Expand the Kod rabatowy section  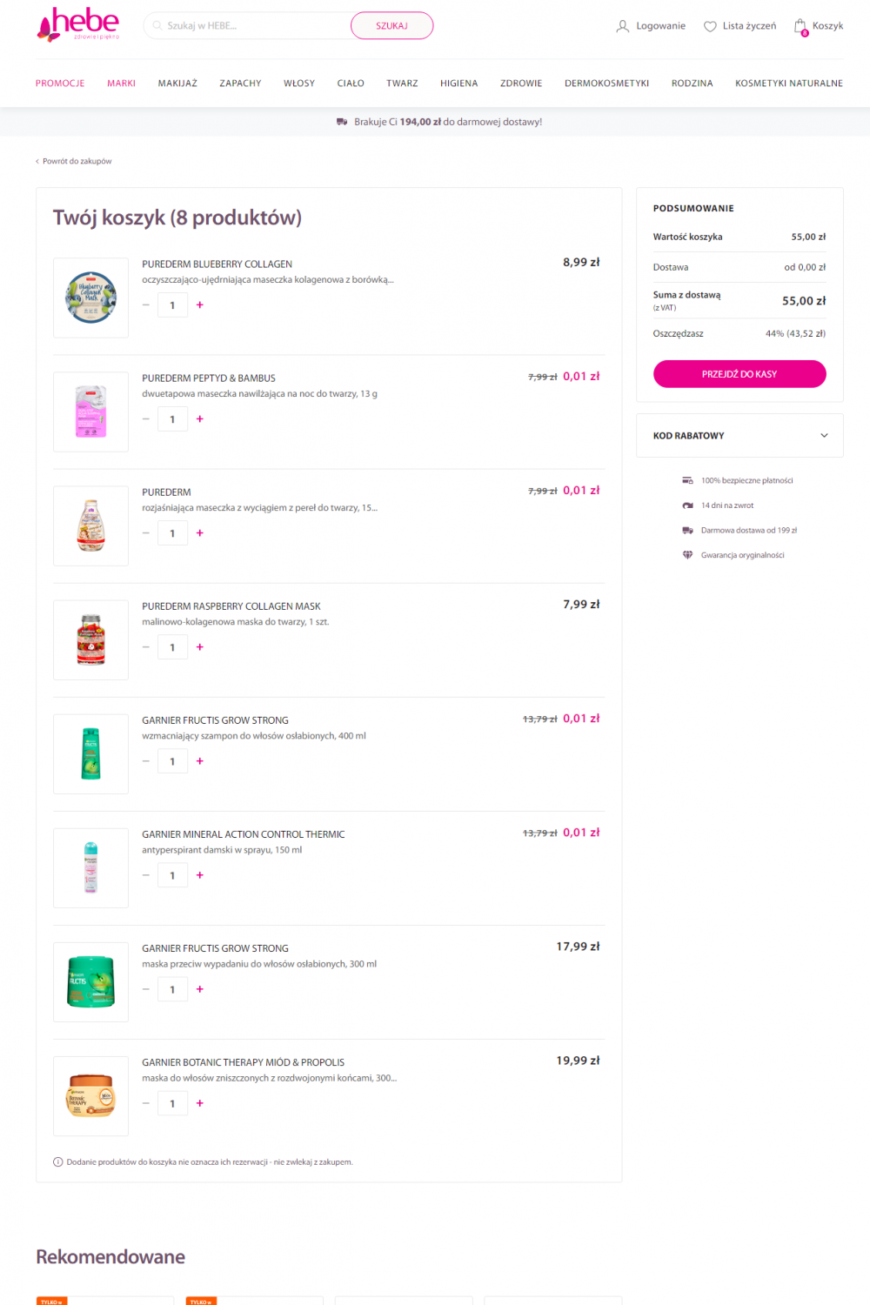(824, 436)
